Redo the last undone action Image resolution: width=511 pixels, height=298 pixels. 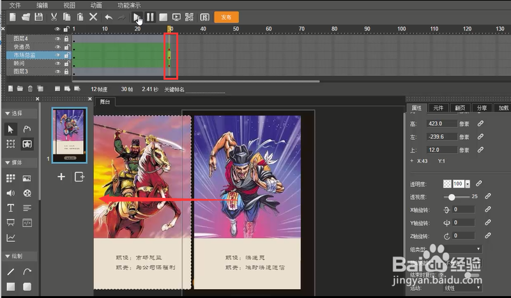click(x=121, y=17)
